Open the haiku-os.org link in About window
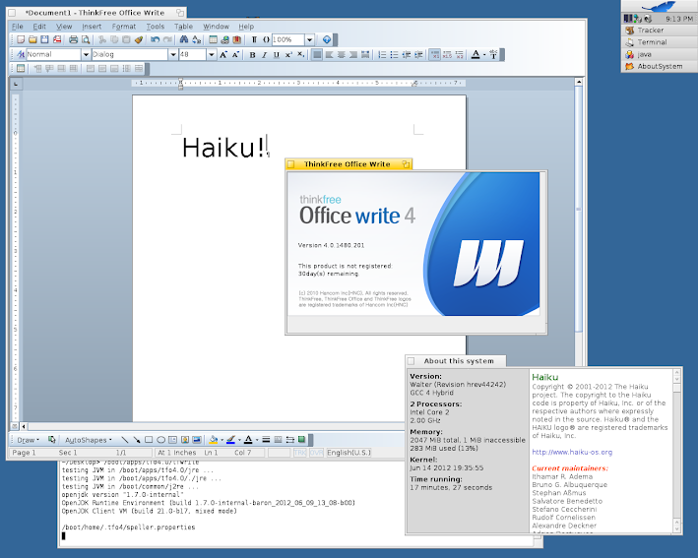698x558 pixels. 572,452
